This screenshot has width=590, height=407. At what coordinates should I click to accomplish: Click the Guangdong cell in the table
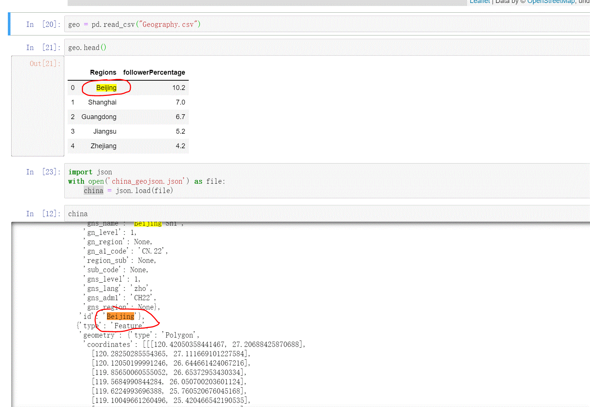click(x=99, y=117)
